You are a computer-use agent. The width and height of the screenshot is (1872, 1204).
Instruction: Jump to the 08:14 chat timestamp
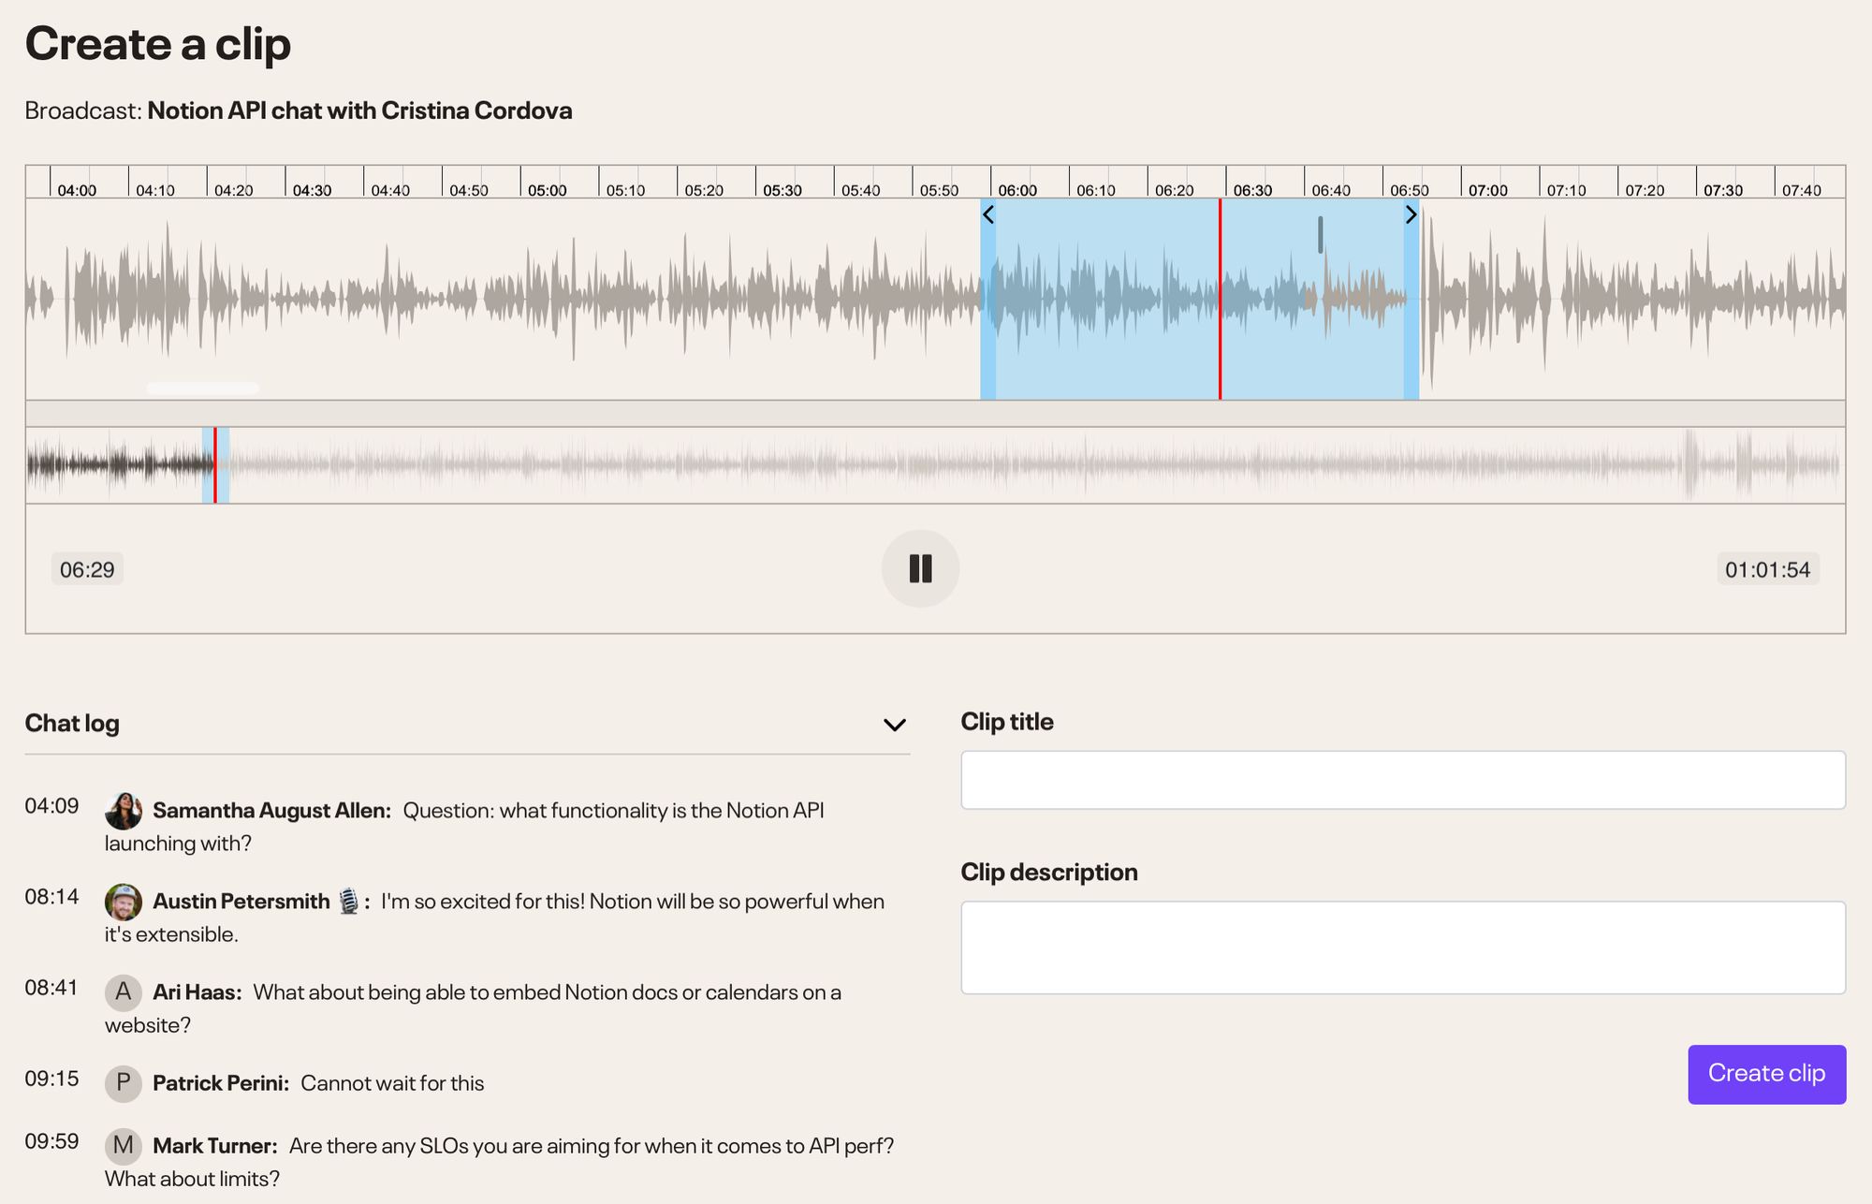52,897
